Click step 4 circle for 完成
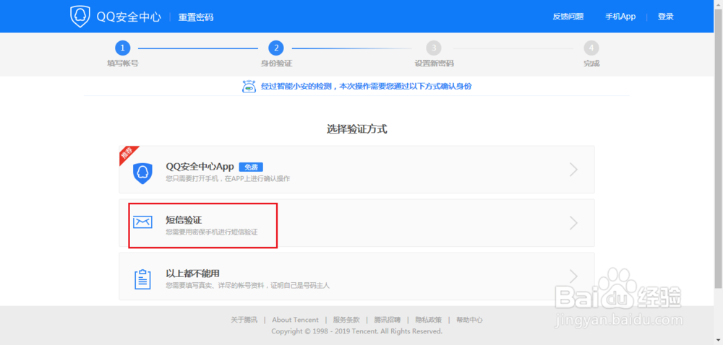 point(591,48)
